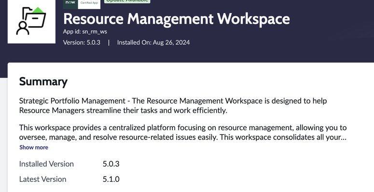Viewport: 374px width, 192px height.
Task: Click the Installed On: Aug 26, 2024 text
Action: point(153,42)
